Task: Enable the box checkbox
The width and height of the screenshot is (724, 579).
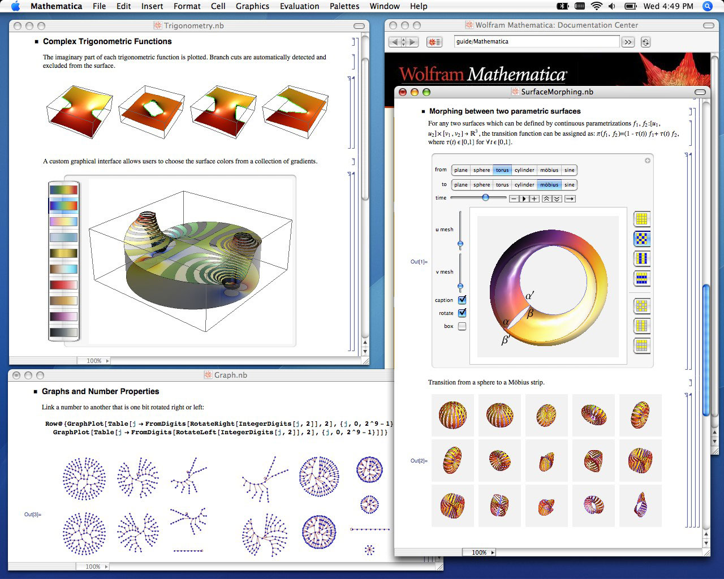Action: pos(462,326)
